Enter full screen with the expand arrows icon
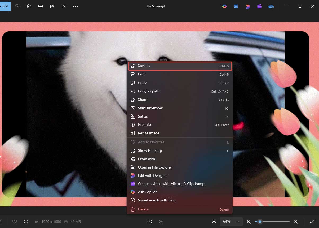This screenshot has width=319, height=228. click(312, 222)
